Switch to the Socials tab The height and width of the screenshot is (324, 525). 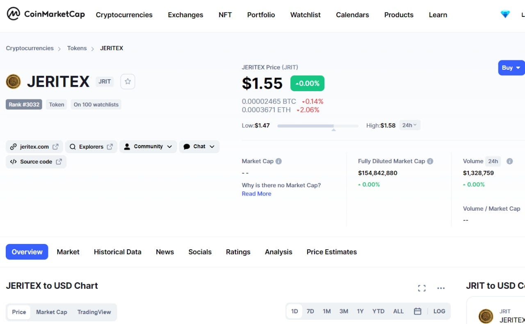tap(200, 252)
